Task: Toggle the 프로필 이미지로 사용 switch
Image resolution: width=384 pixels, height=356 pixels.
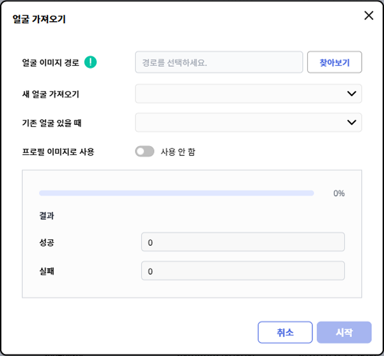Action: point(145,152)
